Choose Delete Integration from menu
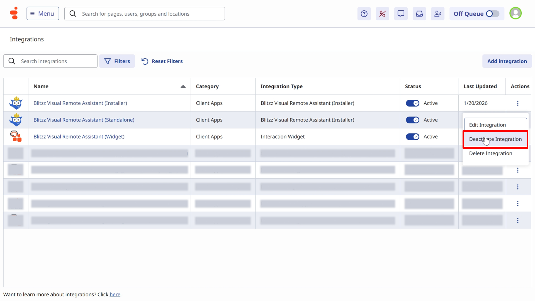535x301 pixels. pyautogui.click(x=490, y=153)
